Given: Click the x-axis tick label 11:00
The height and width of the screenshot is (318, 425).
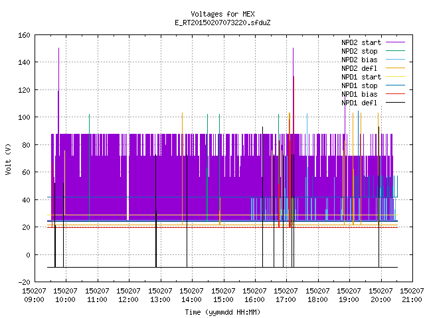Looking at the screenshot, I should click(x=97, y=299).
